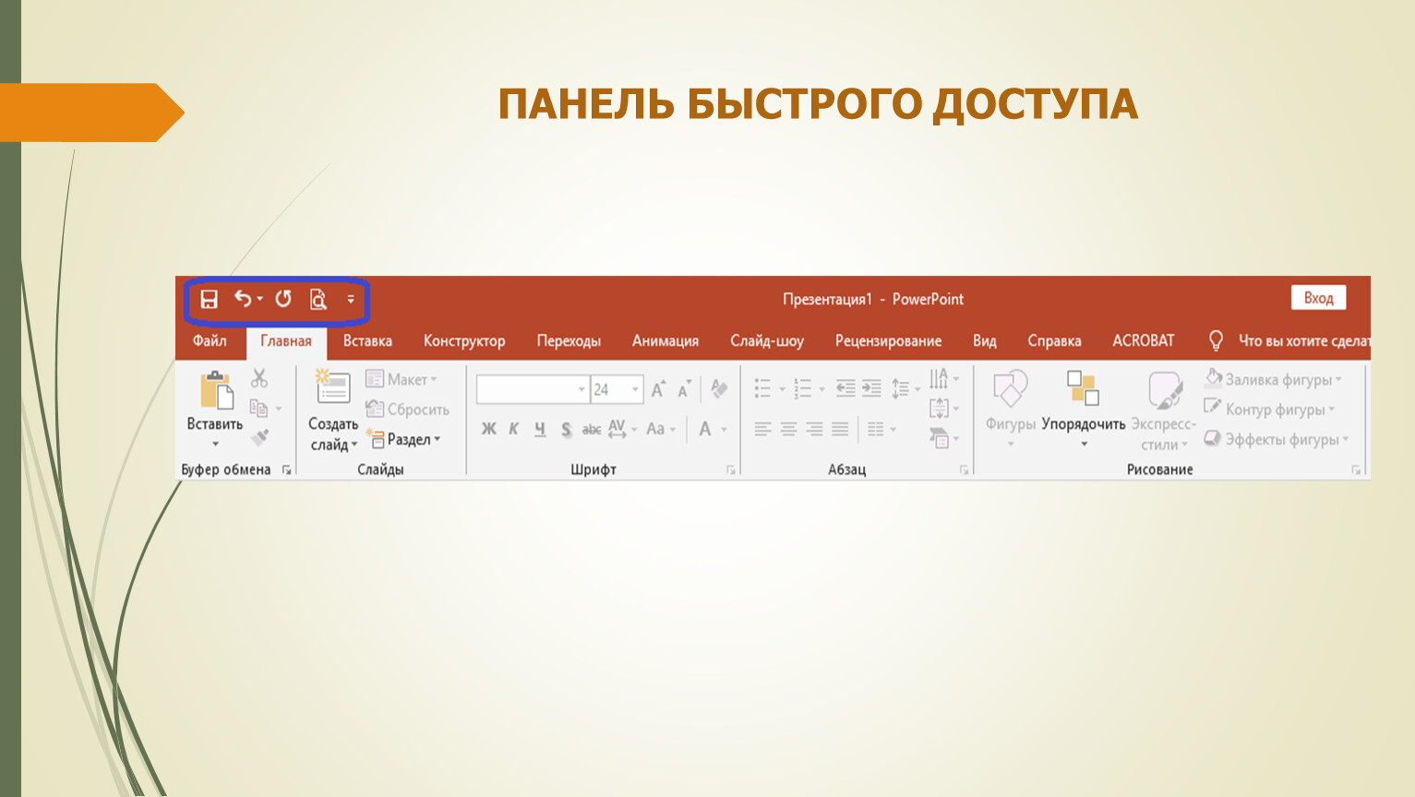Screen dimensions: 1415x797
Task: Toggle bold with the Ж button
Action: (488, 429)
